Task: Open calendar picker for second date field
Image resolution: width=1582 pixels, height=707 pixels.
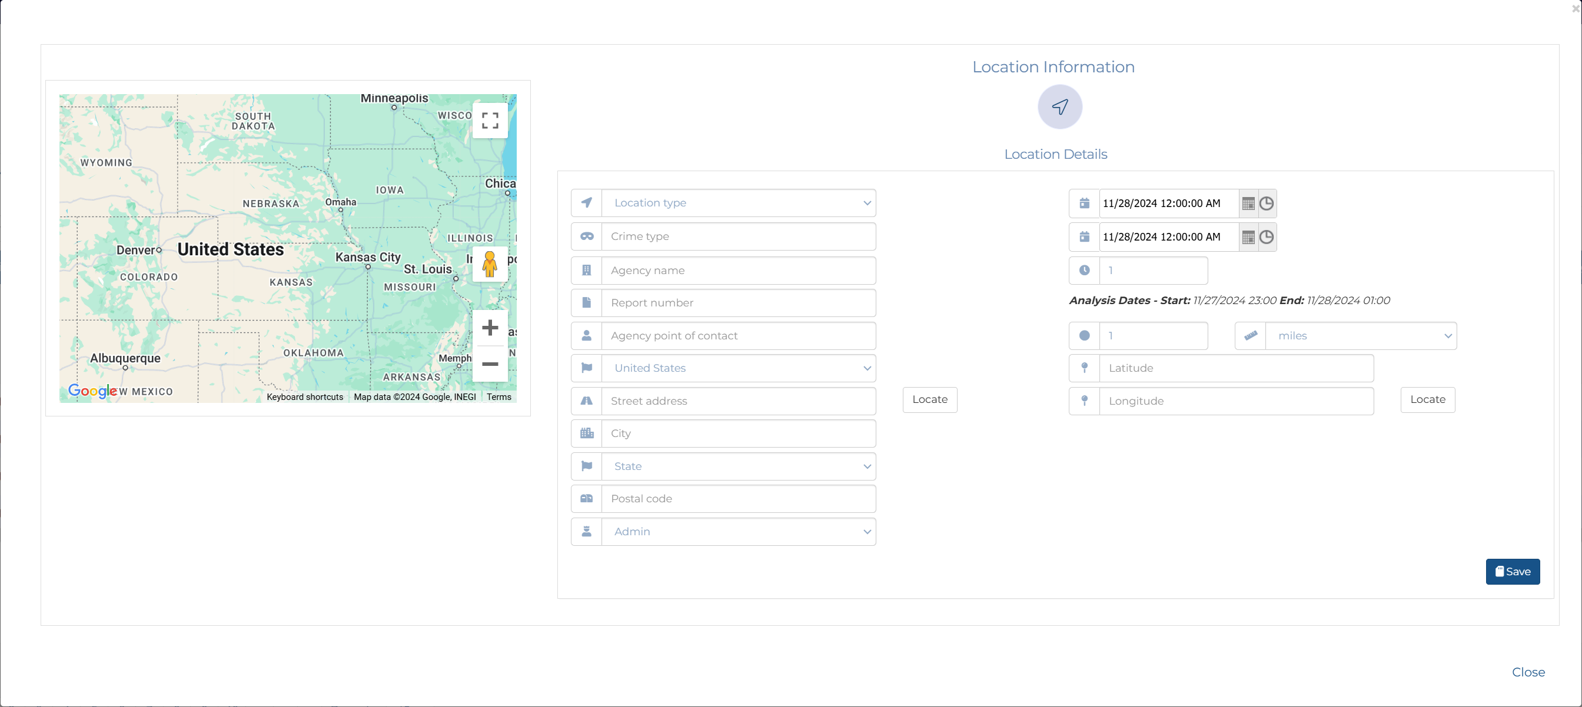Action: pos(1247,237)
